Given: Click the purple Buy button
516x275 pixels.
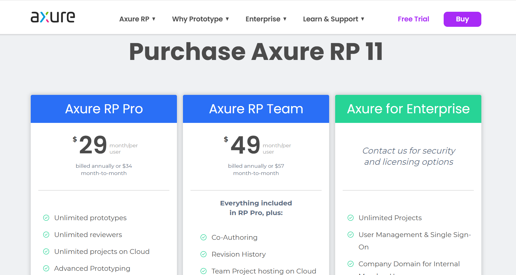Looking at the screenshot, I should (462, 19).
